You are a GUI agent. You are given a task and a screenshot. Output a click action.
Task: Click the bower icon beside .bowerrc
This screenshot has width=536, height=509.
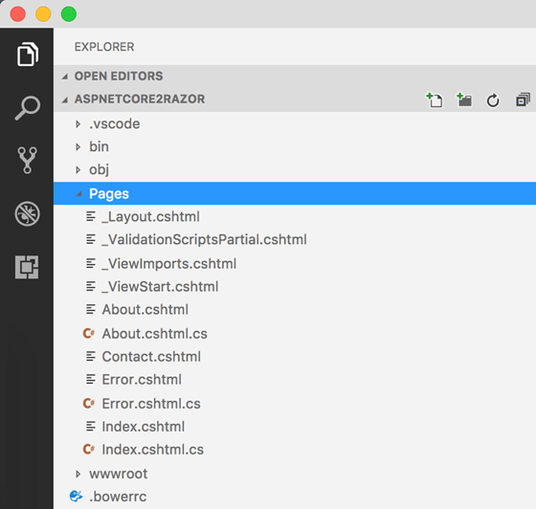click(x=76, y=496)
